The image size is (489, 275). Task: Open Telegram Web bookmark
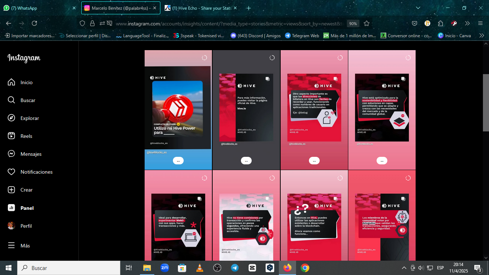click(x=302, y=35)
